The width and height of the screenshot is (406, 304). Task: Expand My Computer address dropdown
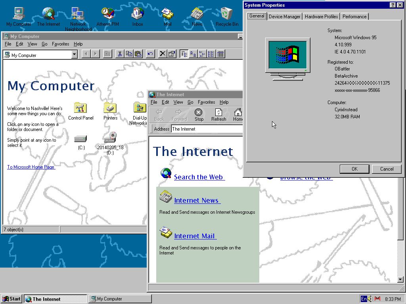click(74, 55)
